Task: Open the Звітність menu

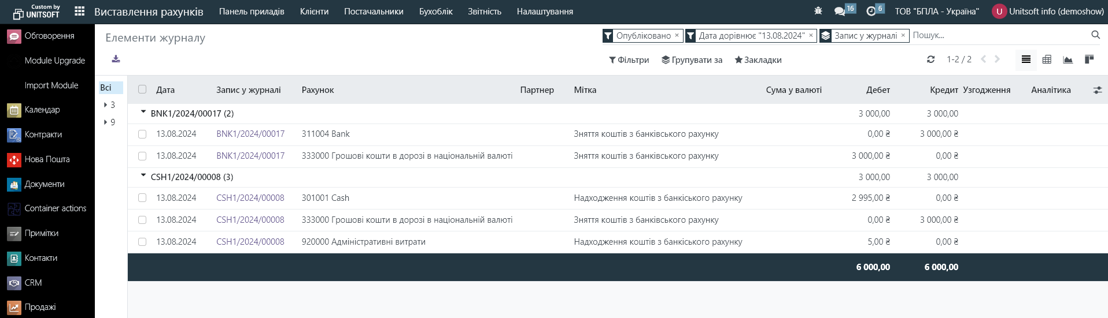Action: coord(484,12)
